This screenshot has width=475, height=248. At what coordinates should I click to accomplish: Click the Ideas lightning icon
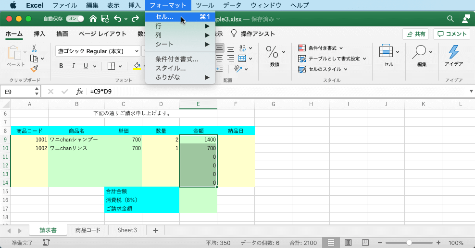(x=453, y=52)
